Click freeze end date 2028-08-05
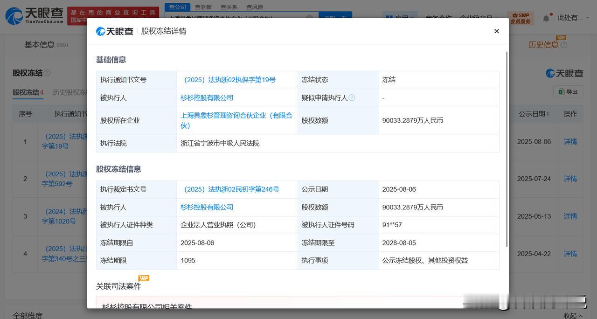597x319 pixels. tap(399, 243)
